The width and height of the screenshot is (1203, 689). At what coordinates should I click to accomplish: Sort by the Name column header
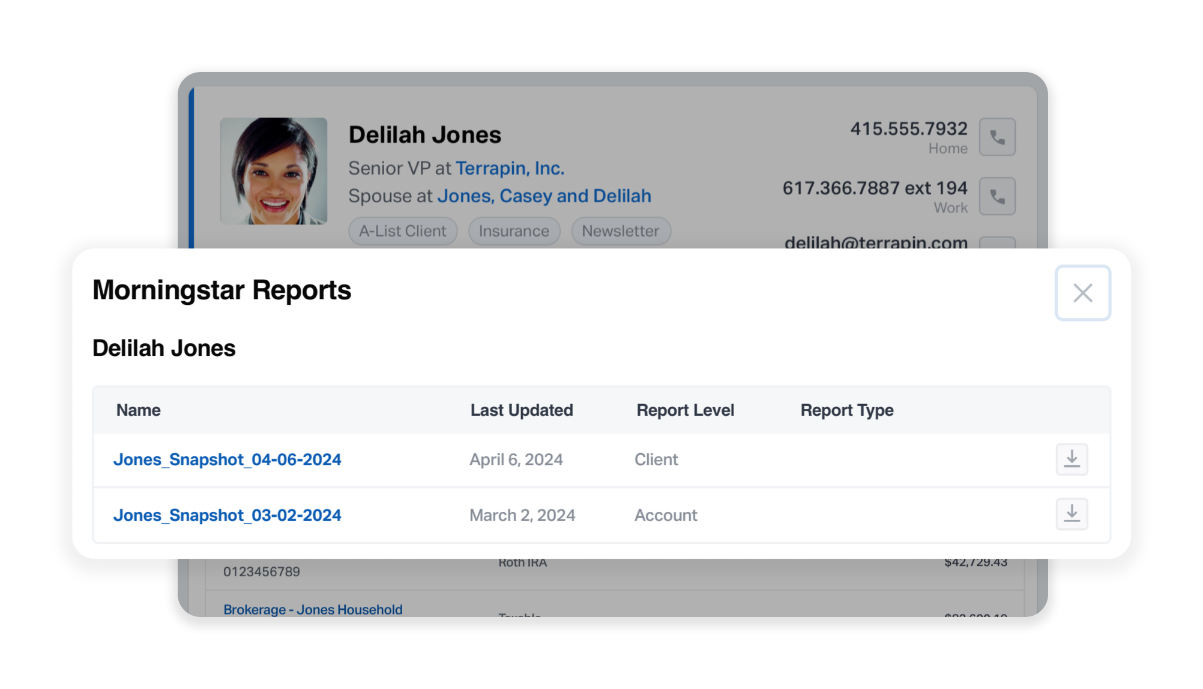pyautogui.click(x=138, y=411)
